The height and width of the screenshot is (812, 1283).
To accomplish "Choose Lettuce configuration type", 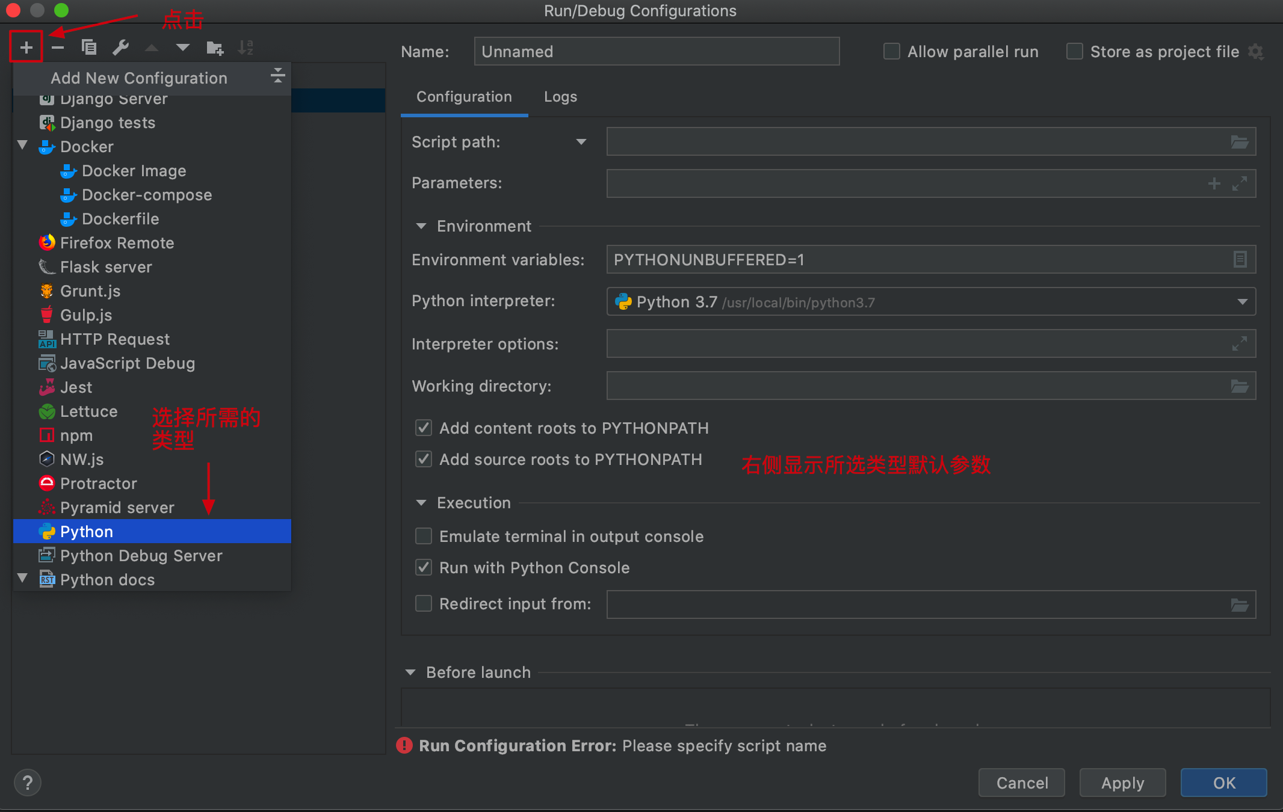I will pos(152,411).
